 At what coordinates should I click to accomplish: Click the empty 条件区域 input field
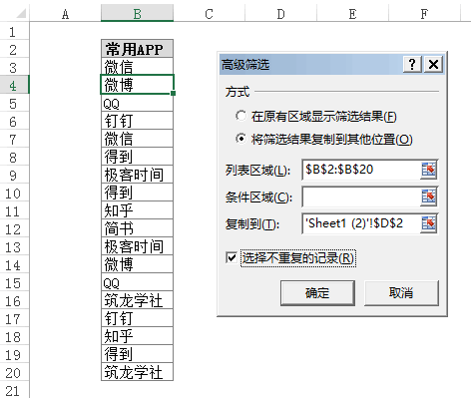point(361,197)
